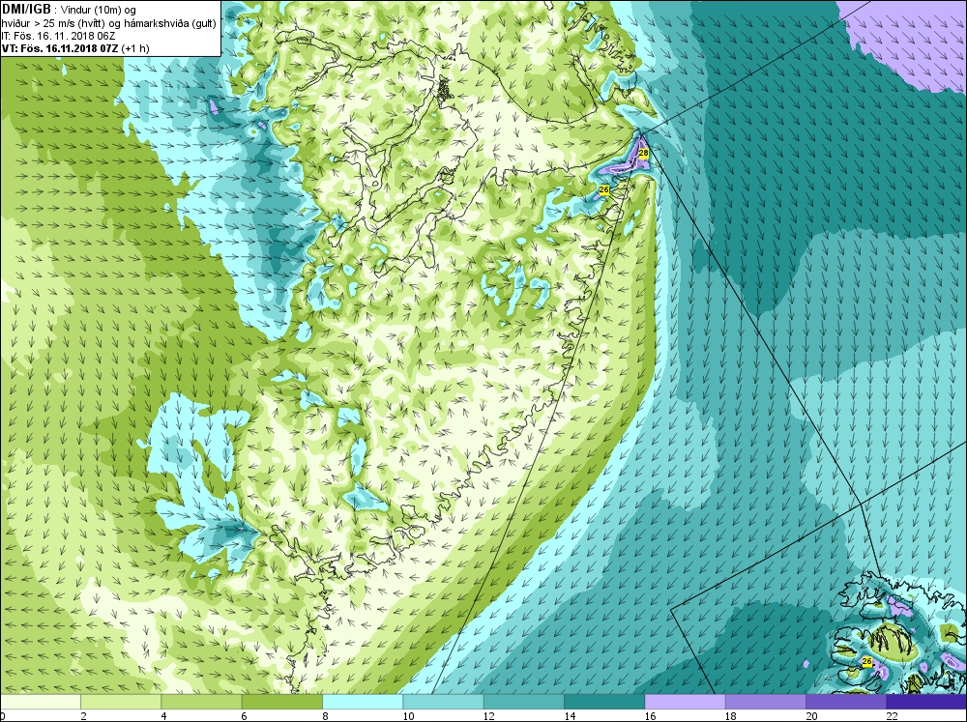The width and height of the screenshot is (967, 722).
Task: Select the turquoise 10–12 legend swatch
Action: click(443, 702)
